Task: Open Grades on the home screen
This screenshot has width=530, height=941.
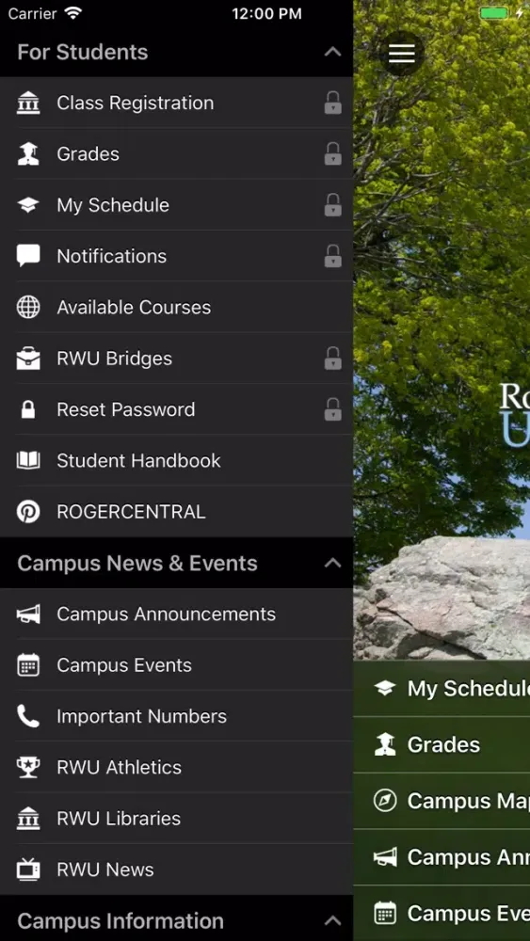Action: [442, 744]
